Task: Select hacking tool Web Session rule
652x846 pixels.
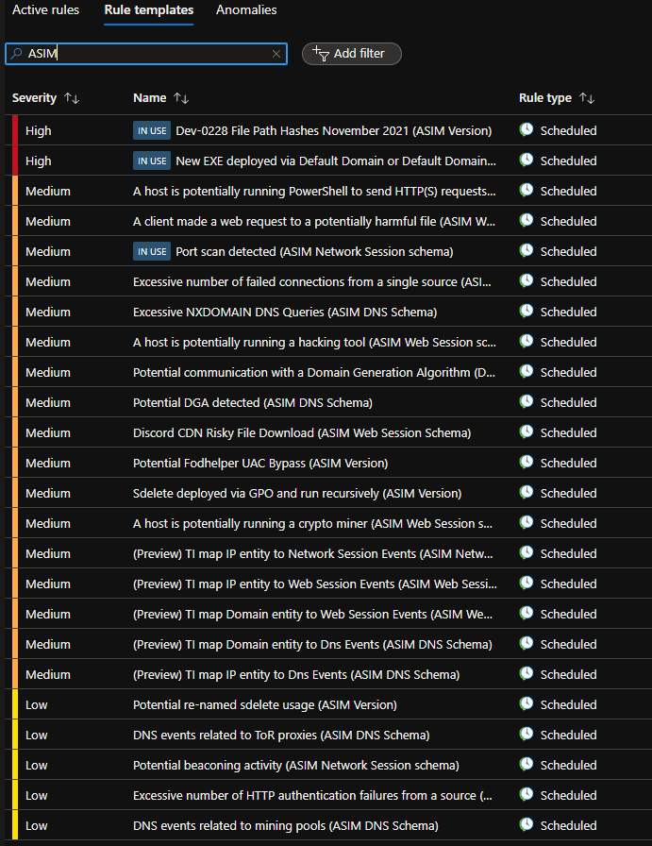Action: 314,342
